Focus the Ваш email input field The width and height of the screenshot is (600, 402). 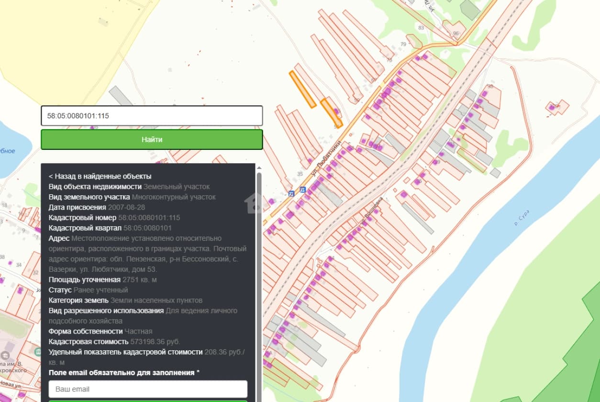148,389
